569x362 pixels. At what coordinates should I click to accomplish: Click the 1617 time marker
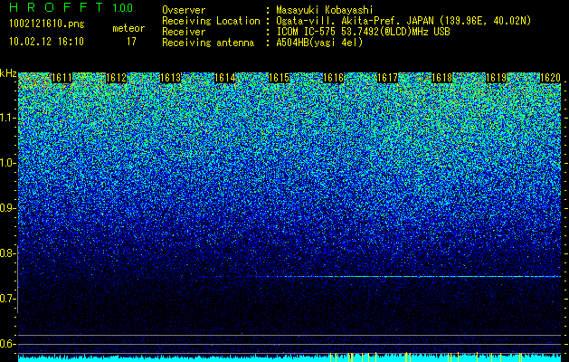(x=387, y=78)
